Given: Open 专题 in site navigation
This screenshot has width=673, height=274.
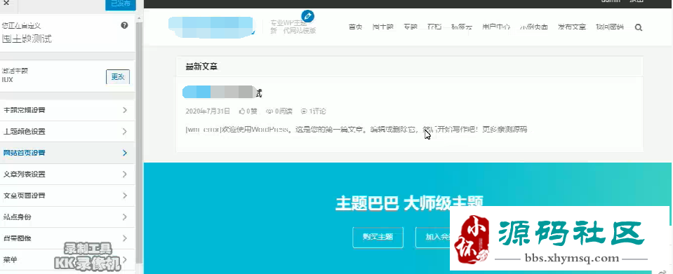Looking at the screenshot, I should pyautogui.click(x=411, y=27).
